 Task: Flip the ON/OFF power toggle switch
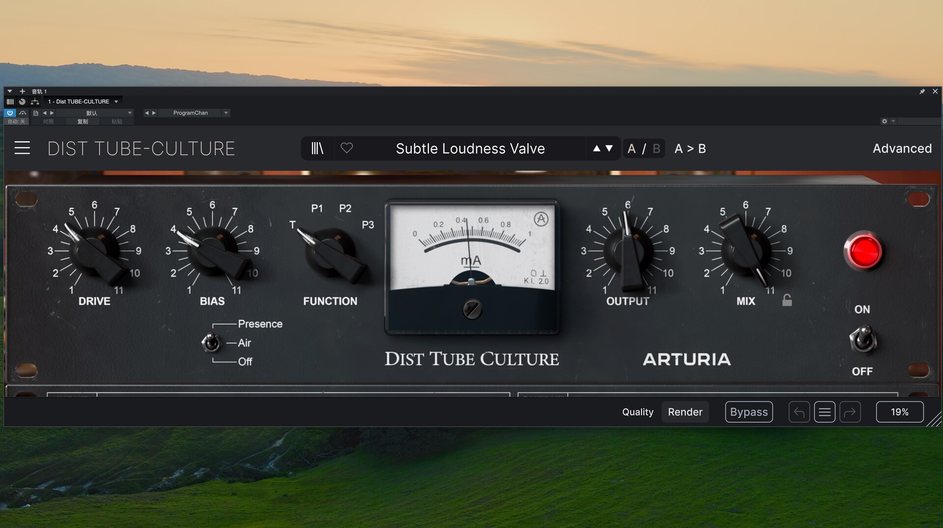click(x=863, y=339)
